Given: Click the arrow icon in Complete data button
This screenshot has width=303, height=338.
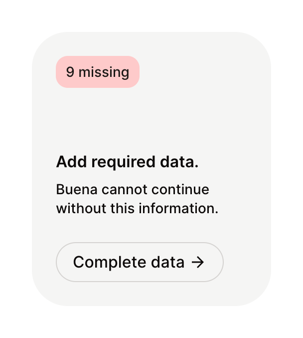Looking at the screenshot, I should coord(198,262).
